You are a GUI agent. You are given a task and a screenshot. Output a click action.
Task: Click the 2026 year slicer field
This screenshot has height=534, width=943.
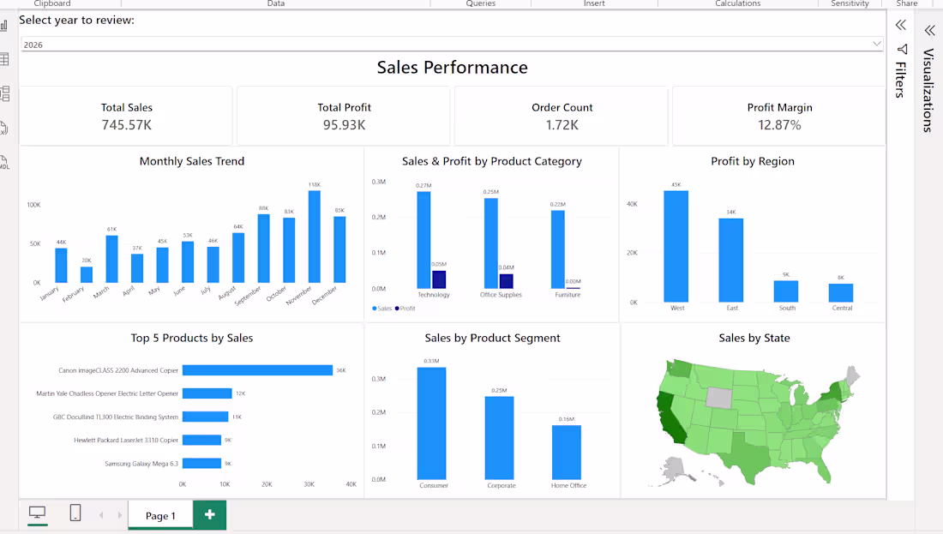(453, 44)
